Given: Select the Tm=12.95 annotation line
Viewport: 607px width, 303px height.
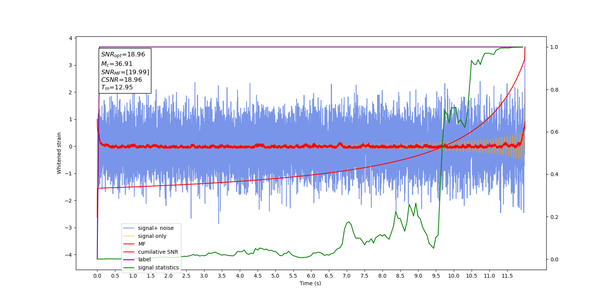Looking at the screenshot, I should 117,87.
